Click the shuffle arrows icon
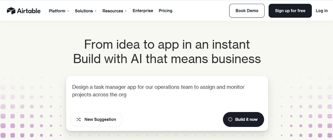333x140 pixels. (x=78, y=120)
